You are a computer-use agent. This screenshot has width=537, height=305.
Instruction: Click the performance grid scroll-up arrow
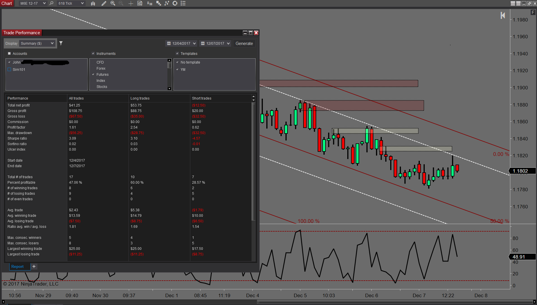point(254,96)
